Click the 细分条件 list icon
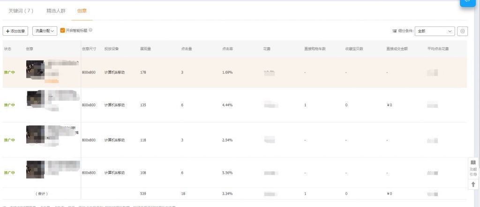Viewport: 480px width, 207px height. pyautogui.click(x=395, y=31)
